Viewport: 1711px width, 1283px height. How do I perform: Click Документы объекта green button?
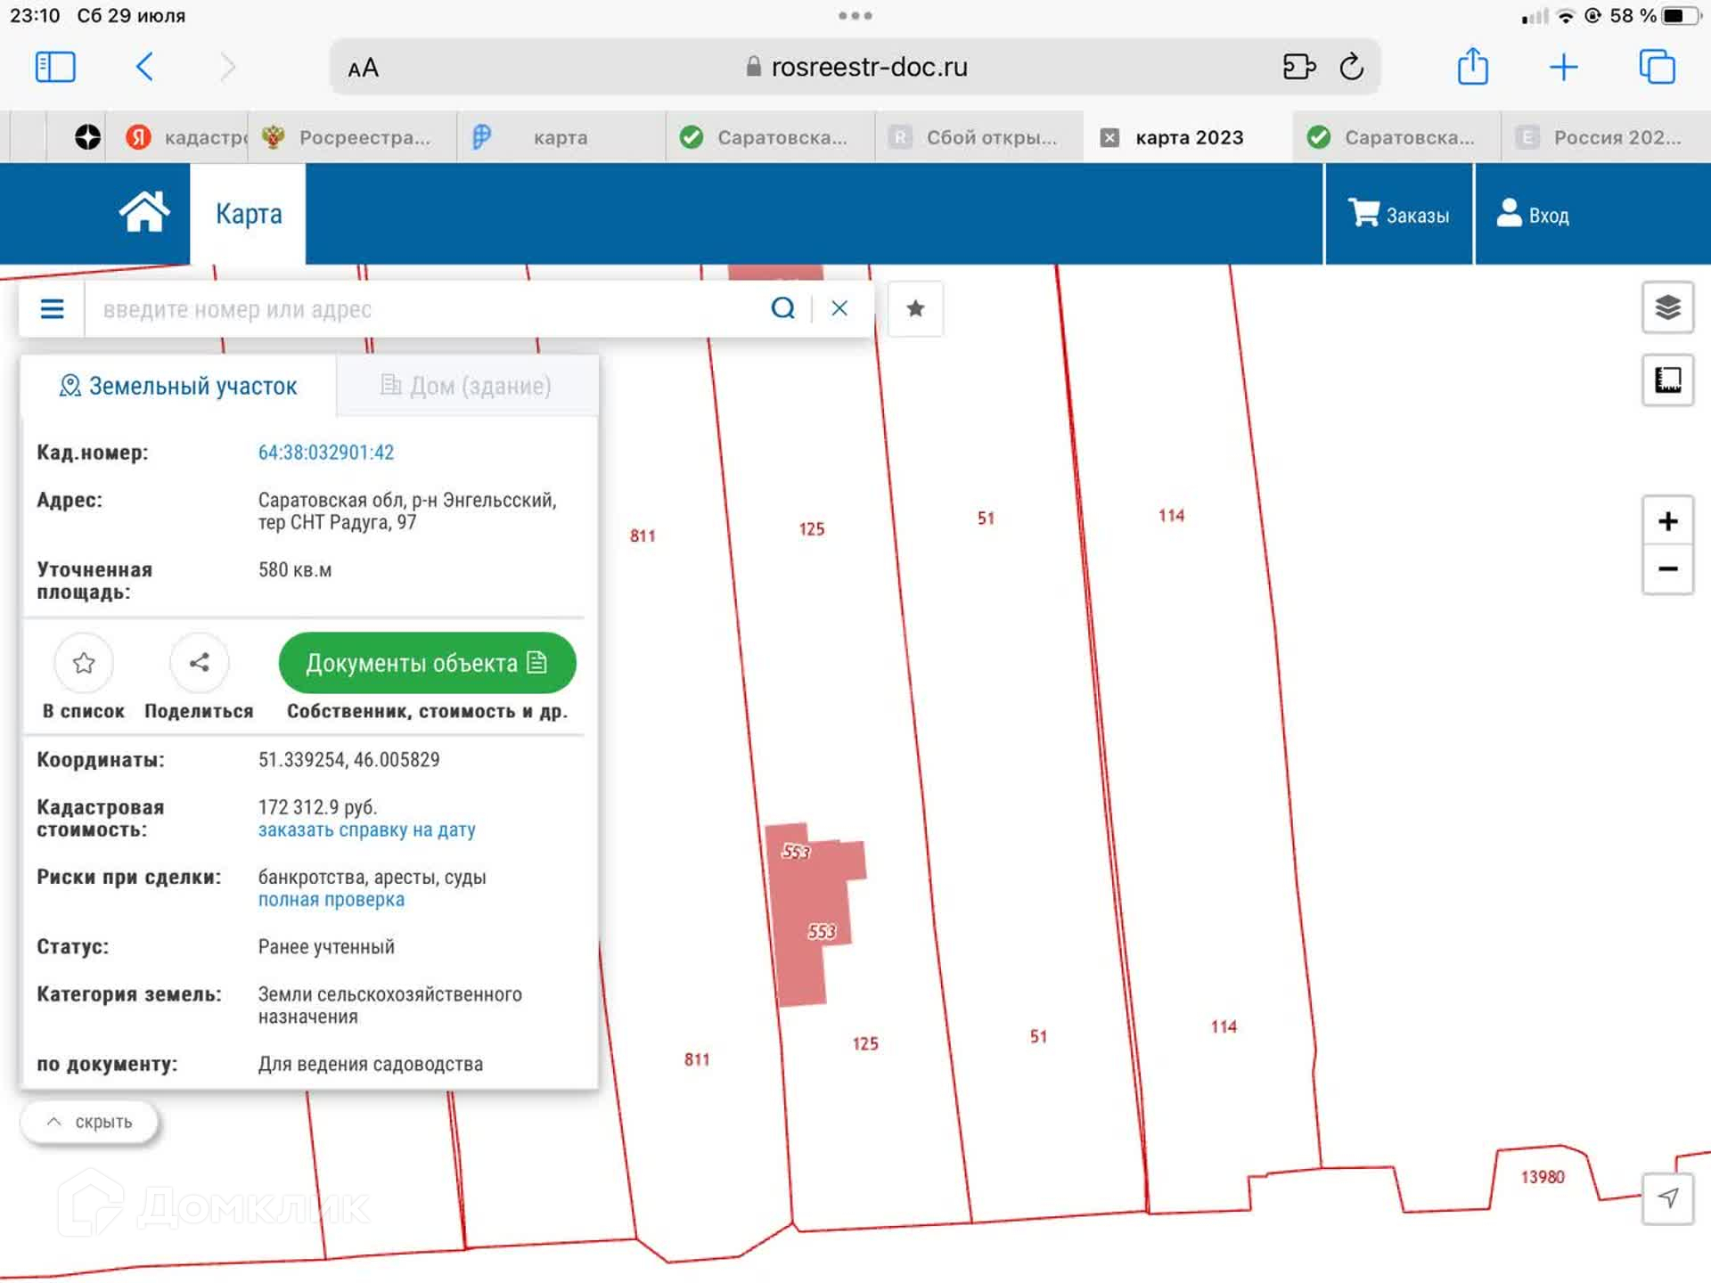427,663
